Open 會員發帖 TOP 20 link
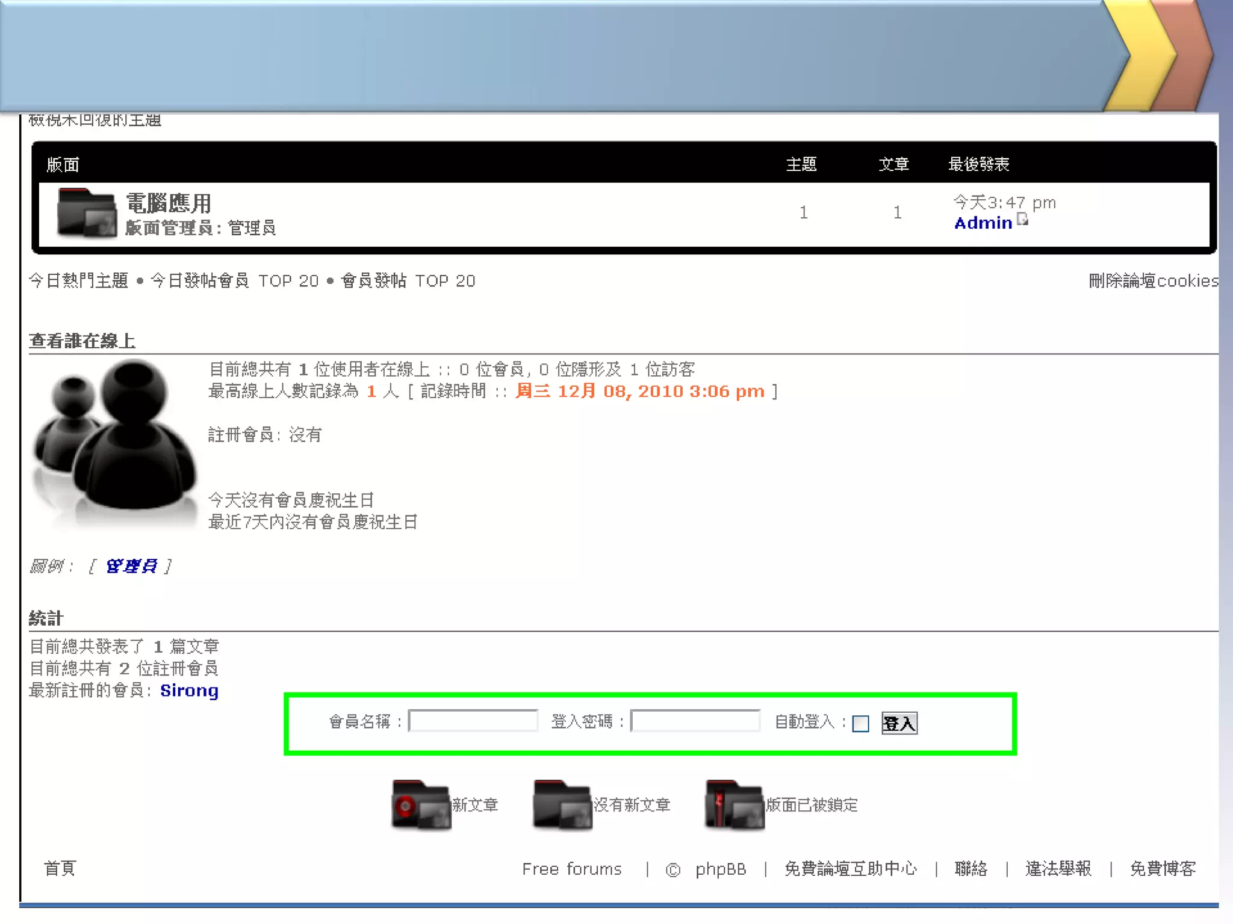The image size is (1233, 924). pos(408,281)
